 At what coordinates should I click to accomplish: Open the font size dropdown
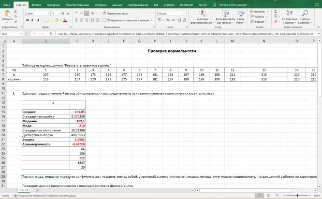coord(56,14)
